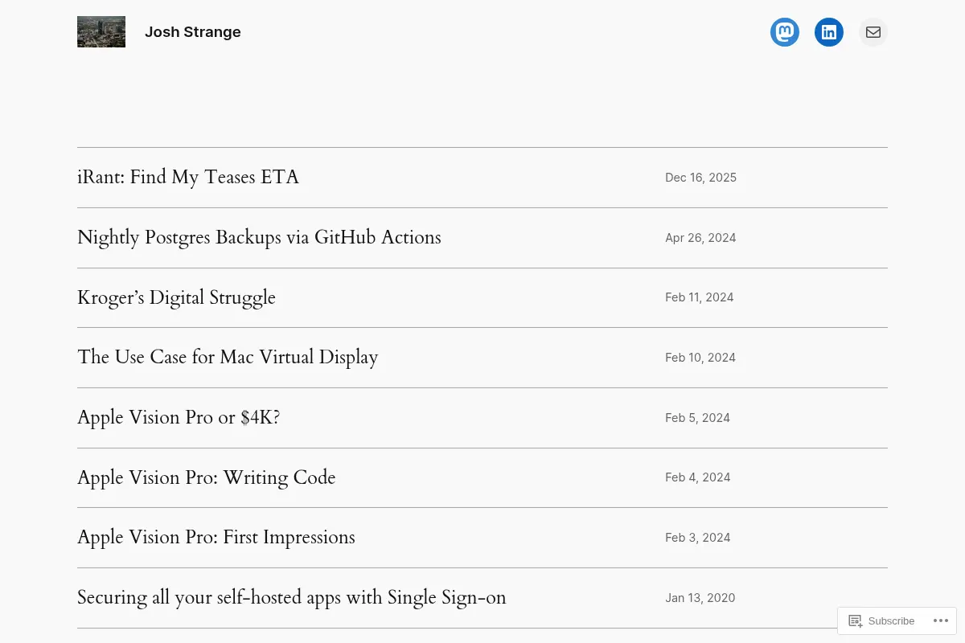Image resolution: width=965 pixels, height=643 pixels.
Task: Open The Use Case for Mac Virtual Display
Action: pyautogui.click(x=228, y=358)
